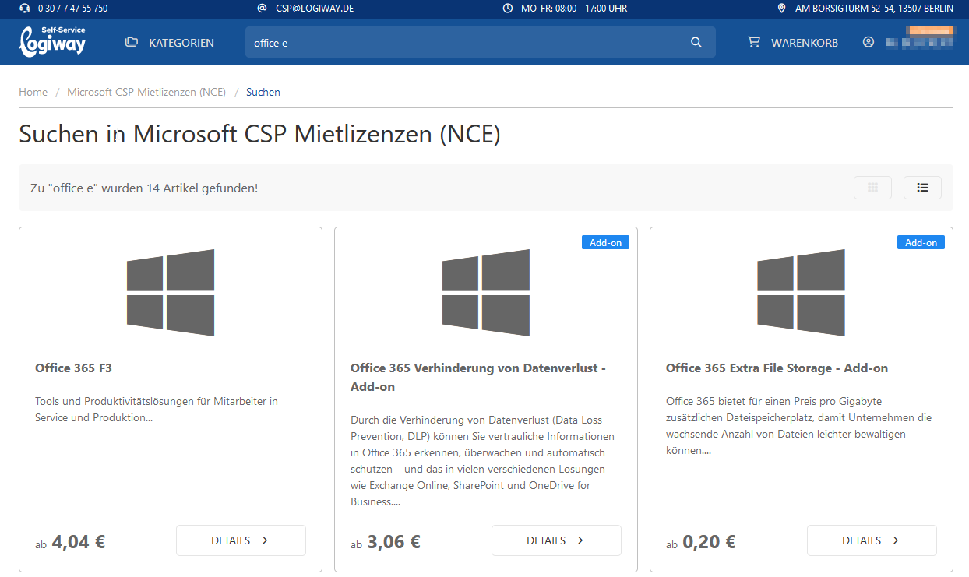Click the shopping cart icon
This screenshot has width=969, height=577.
pyautogui.click(x=753, y=43)
